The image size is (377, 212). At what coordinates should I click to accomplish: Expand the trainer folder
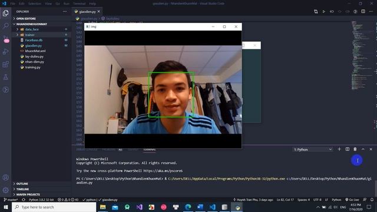(17, 35)
